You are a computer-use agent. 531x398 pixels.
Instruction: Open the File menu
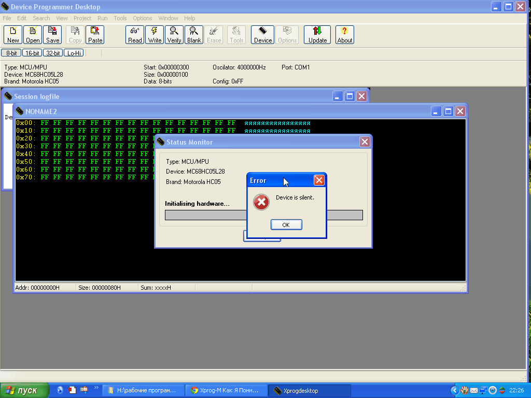click(7, 18)
